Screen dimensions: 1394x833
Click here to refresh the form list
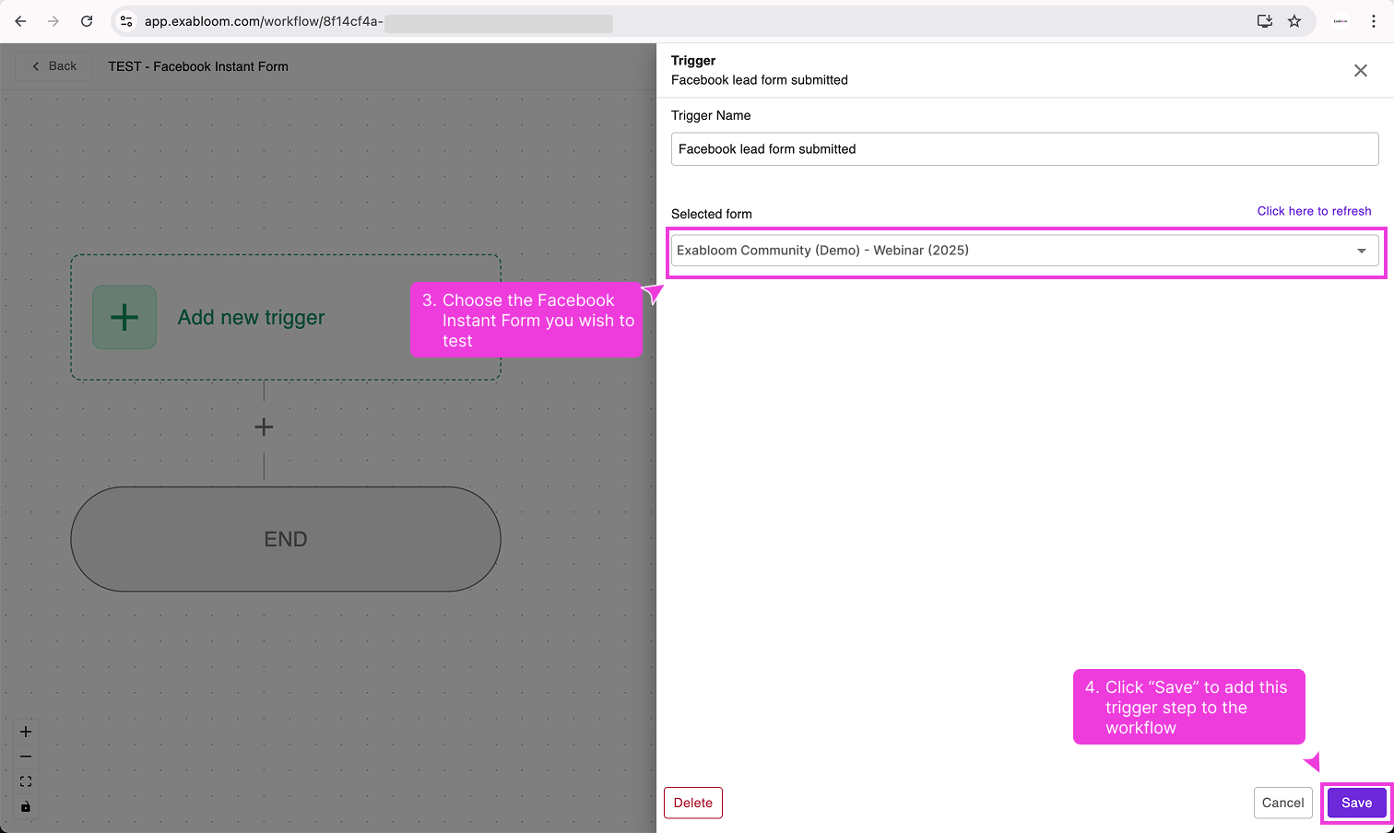(1314, 211)
